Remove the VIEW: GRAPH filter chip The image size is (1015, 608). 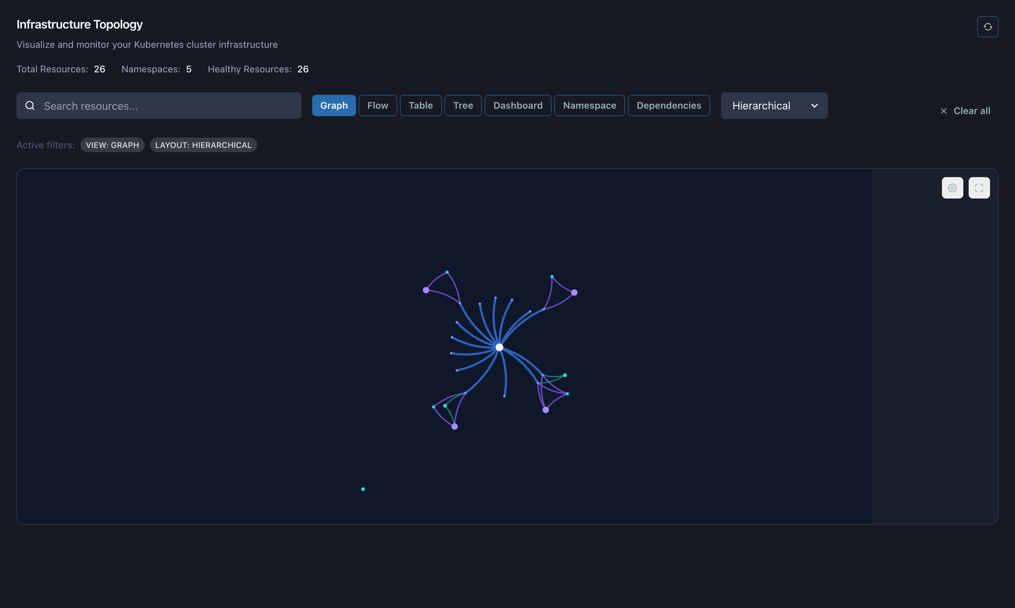point(112,145)
